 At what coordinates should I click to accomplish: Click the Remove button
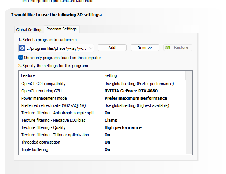point(145,48)
